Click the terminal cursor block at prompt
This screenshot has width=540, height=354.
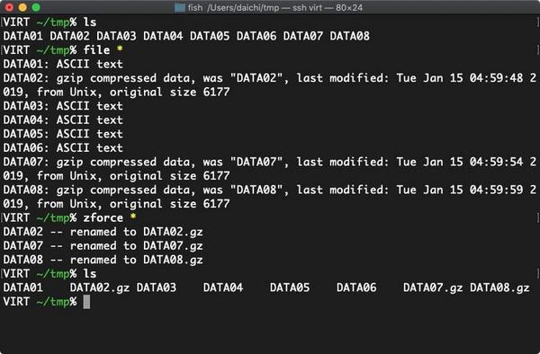[86, 302]
